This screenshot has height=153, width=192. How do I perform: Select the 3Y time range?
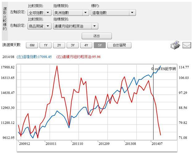point(72,45)
